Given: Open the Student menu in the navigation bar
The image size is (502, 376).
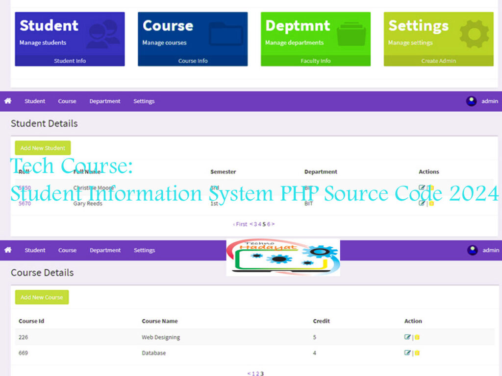Looking at the screenshot, I should pyautogui.click(x=34, y=101).
